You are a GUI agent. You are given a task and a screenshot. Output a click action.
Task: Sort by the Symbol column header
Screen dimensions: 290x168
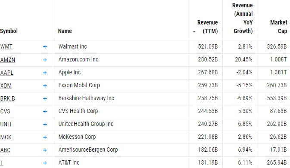[9, 31]
